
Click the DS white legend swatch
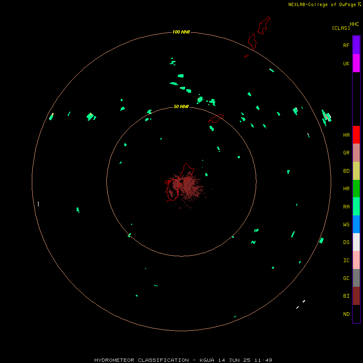356,242
